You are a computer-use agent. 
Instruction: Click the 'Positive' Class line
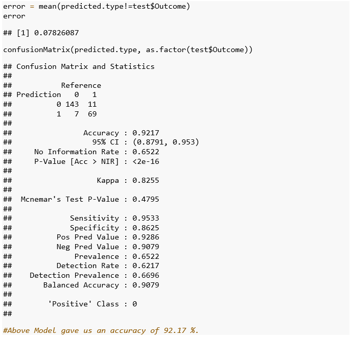tap(92, 304)
